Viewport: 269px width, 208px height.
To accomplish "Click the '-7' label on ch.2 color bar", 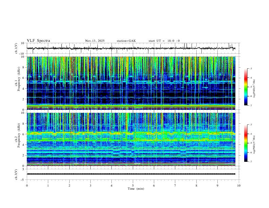I will click(x=250, y=162).
